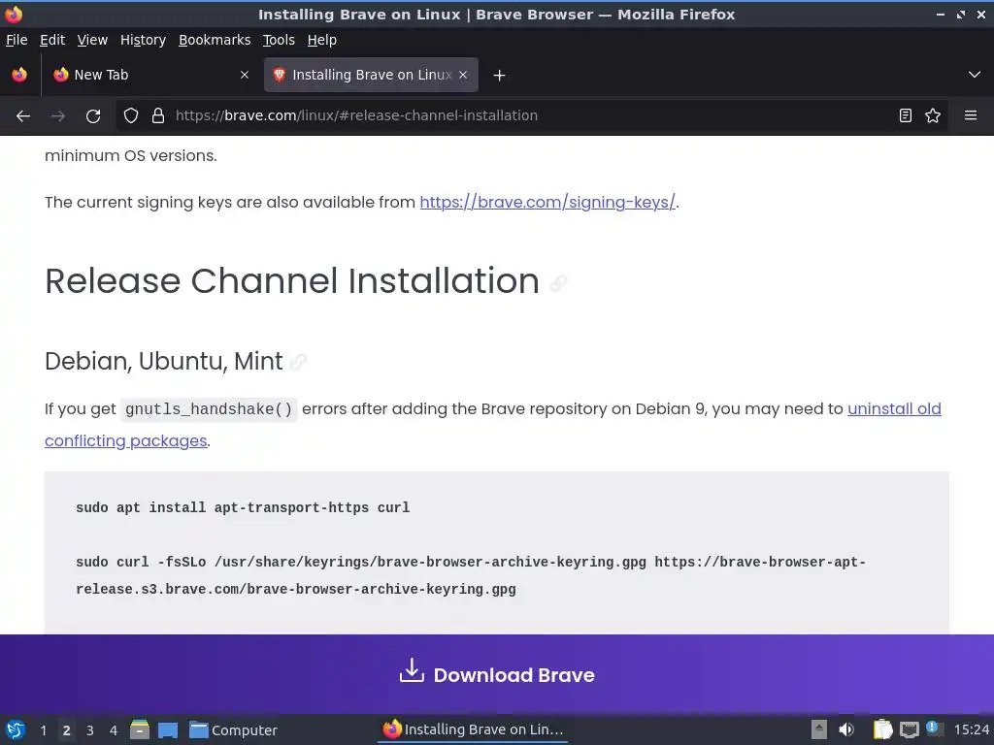Open the Help menu
This screenshot has height=745, width=994.
click(x=322, y=40)
